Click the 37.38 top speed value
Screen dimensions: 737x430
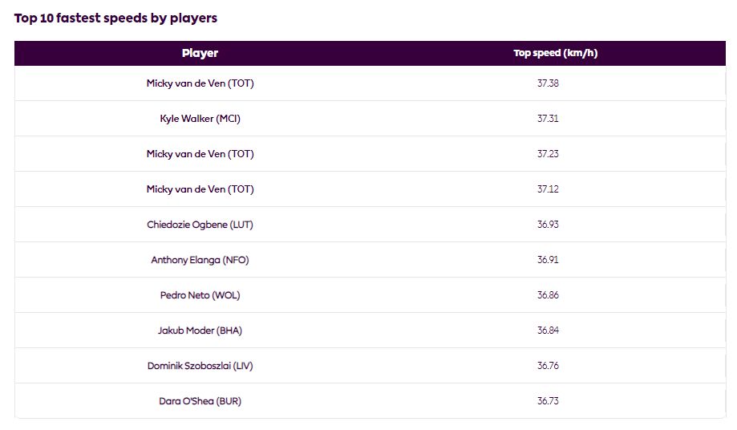coord(548,83)
